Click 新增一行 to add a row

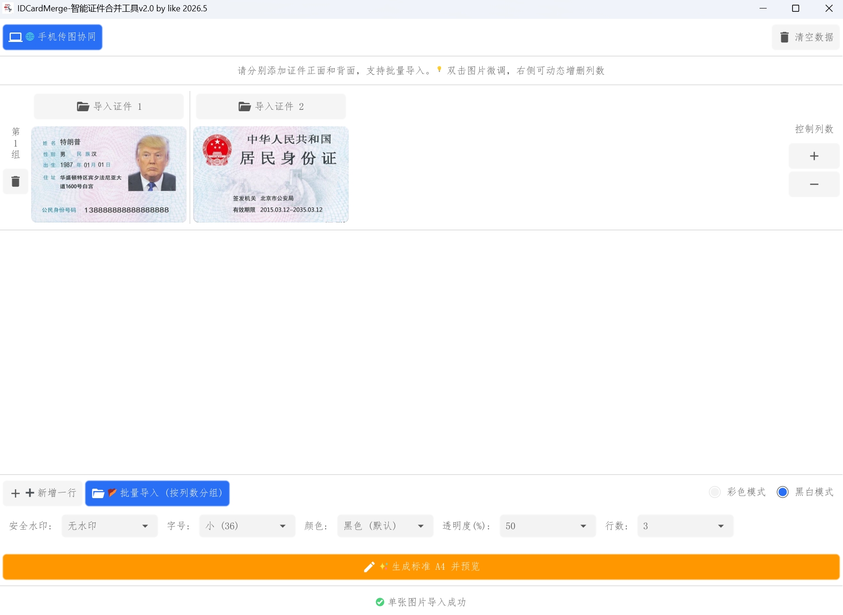43,493
